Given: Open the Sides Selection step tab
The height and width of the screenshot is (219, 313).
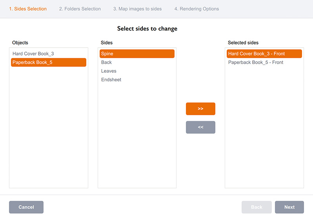Looking at the screenshot, I should [x=28, y=9].
